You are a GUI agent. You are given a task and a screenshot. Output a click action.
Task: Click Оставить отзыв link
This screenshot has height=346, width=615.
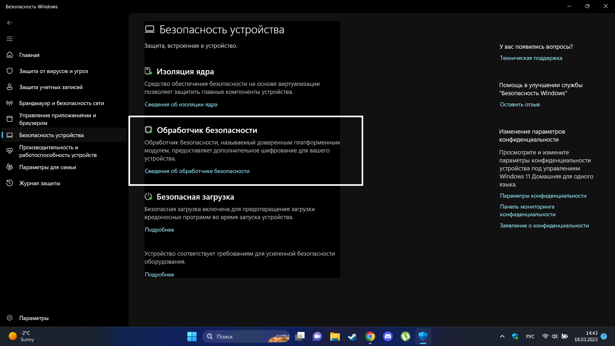point(520,104)
